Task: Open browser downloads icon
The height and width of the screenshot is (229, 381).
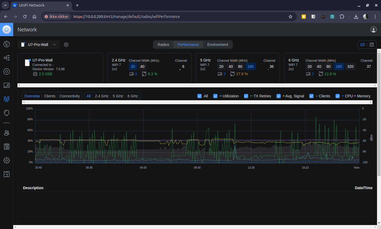Action: [356, 17]
